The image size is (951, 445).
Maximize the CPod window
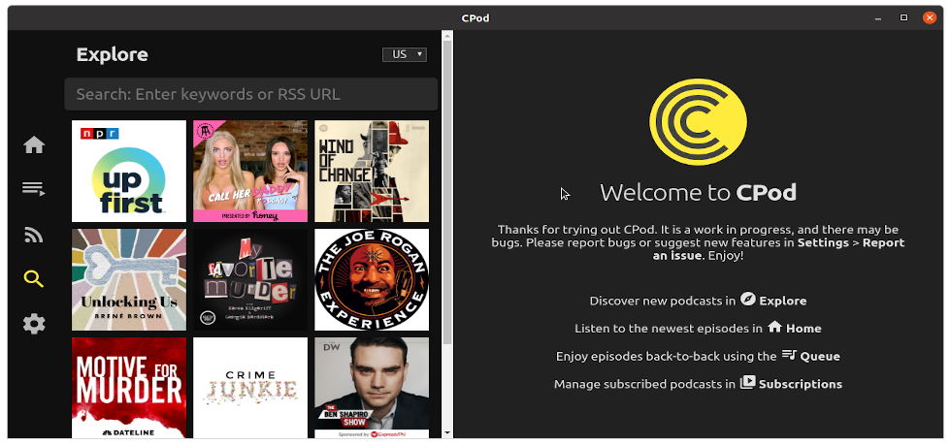[903, 17]
